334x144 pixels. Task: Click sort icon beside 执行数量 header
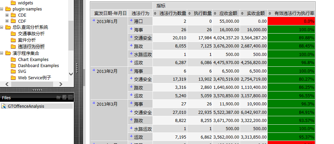click(x=189, y=13)
